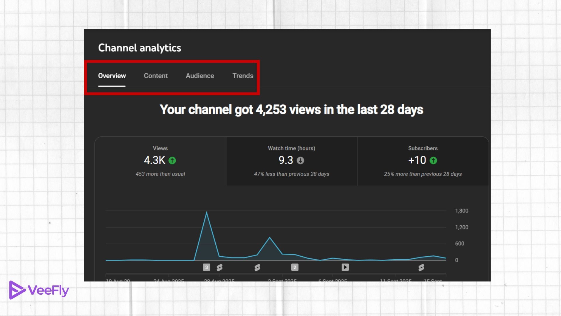Click the Channel analytics heading

click(140, 48)
